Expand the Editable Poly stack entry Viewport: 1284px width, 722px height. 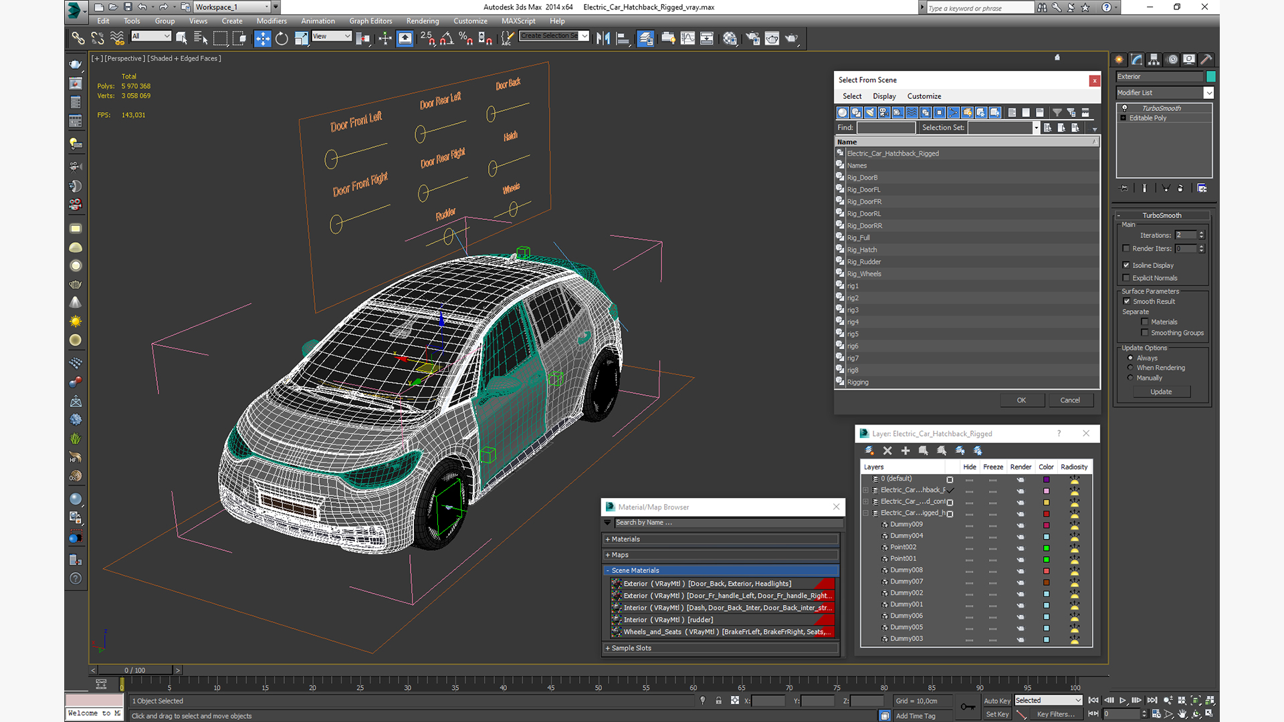point(1123,118)
